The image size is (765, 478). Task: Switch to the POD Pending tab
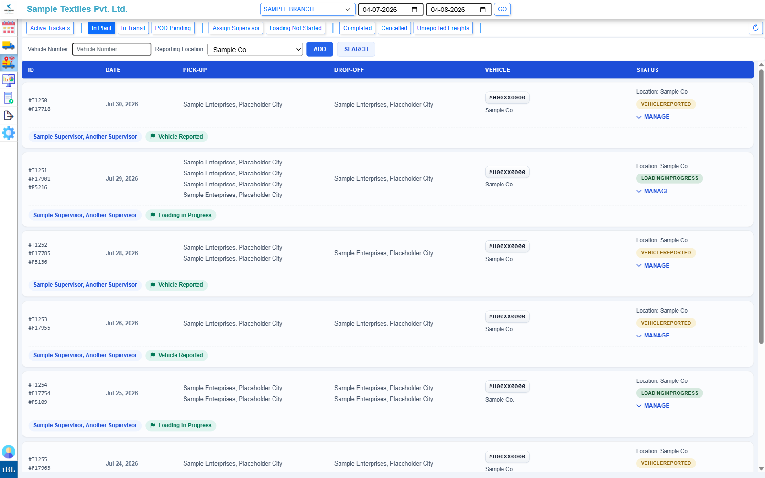173,28
